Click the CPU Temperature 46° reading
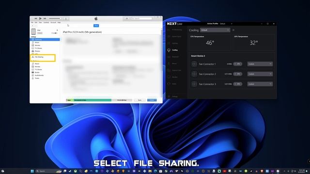Viewport: 310px width, 174px height. (x=210, y=43)
